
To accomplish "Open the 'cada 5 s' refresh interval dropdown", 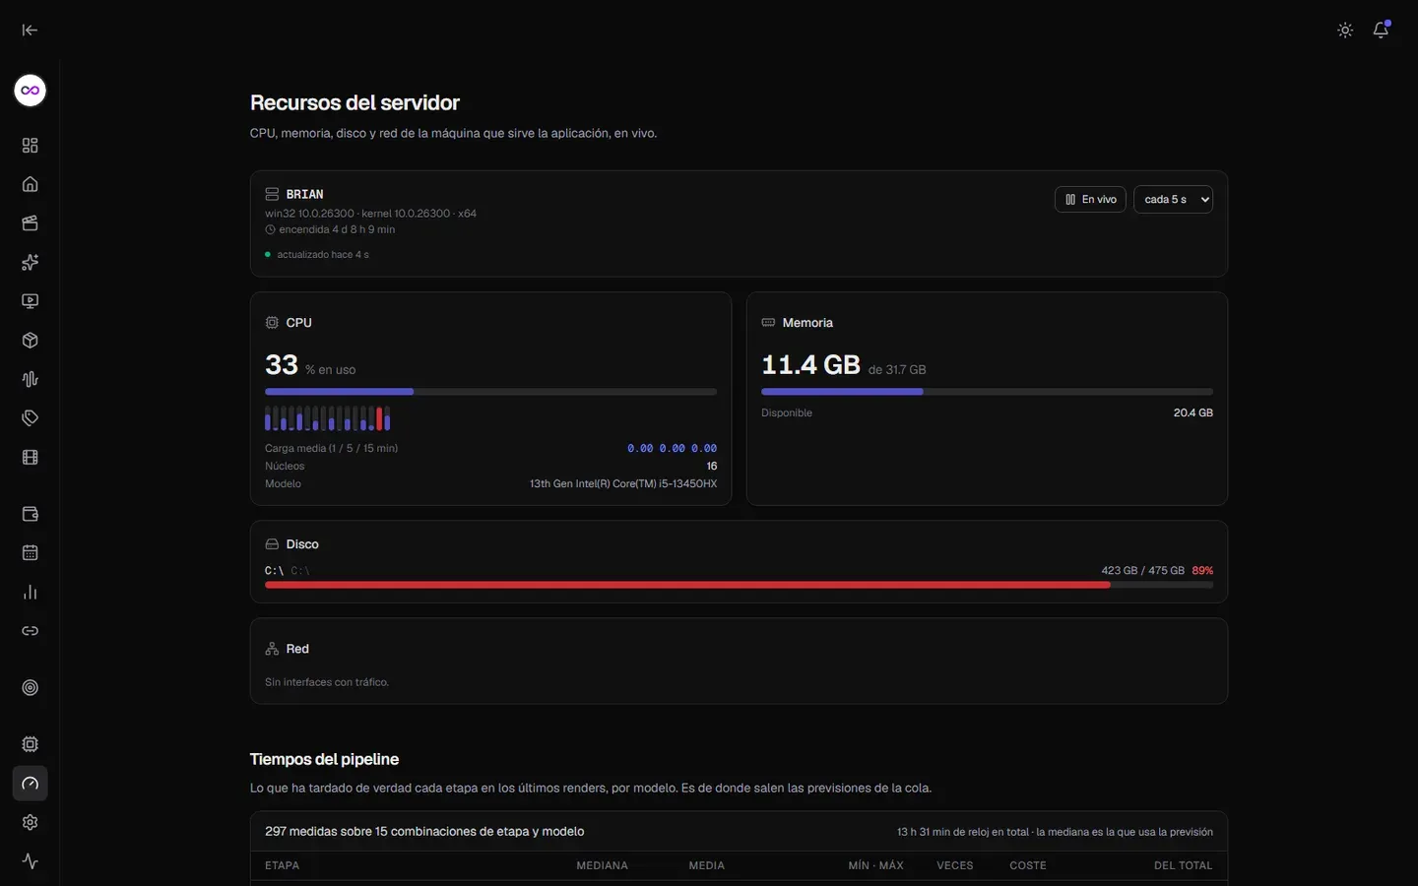I will pyautogui.click(x=1173, y=199).
